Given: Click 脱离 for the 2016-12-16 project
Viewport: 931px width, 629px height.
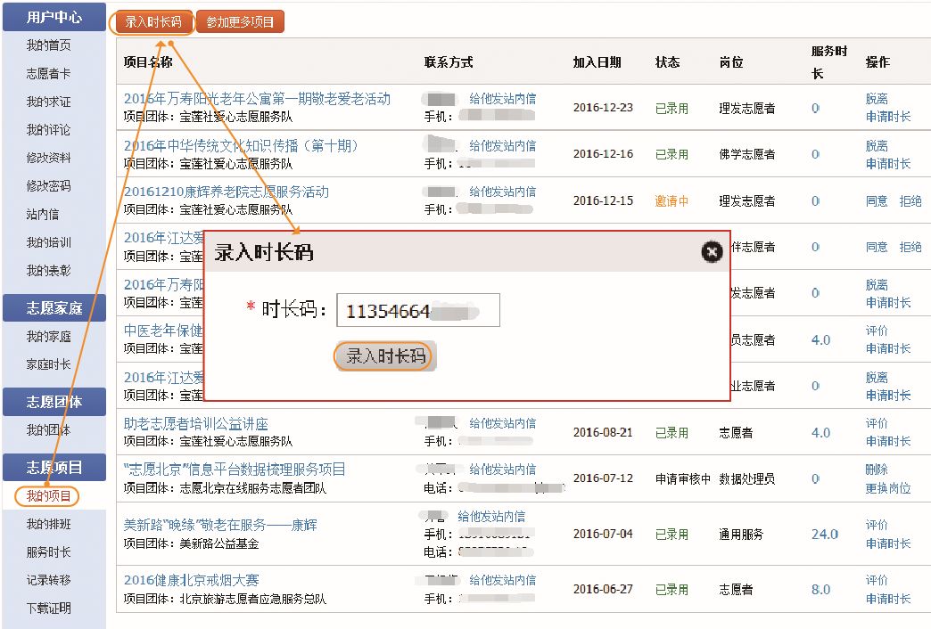Looking at the screenshot, I should [877, 146].
